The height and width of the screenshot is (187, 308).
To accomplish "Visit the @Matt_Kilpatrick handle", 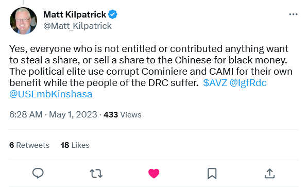I will tap(77, 26).
